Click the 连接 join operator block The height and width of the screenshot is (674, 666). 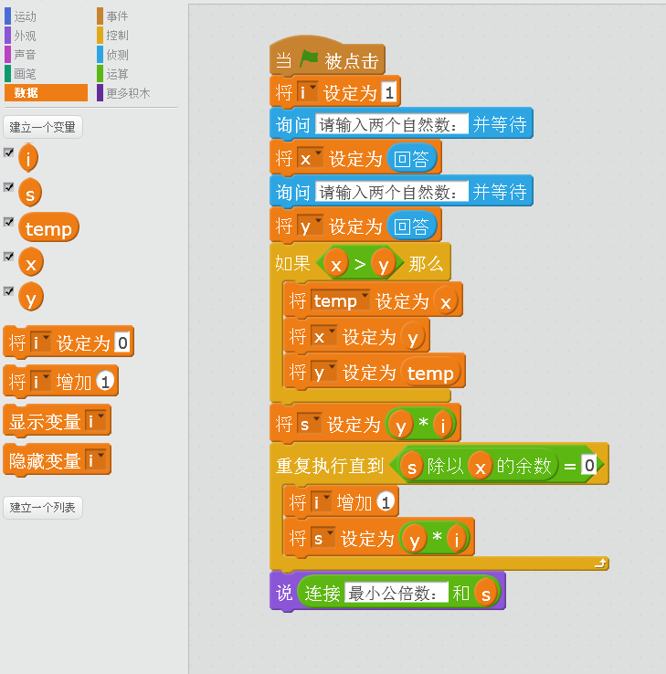322,593
